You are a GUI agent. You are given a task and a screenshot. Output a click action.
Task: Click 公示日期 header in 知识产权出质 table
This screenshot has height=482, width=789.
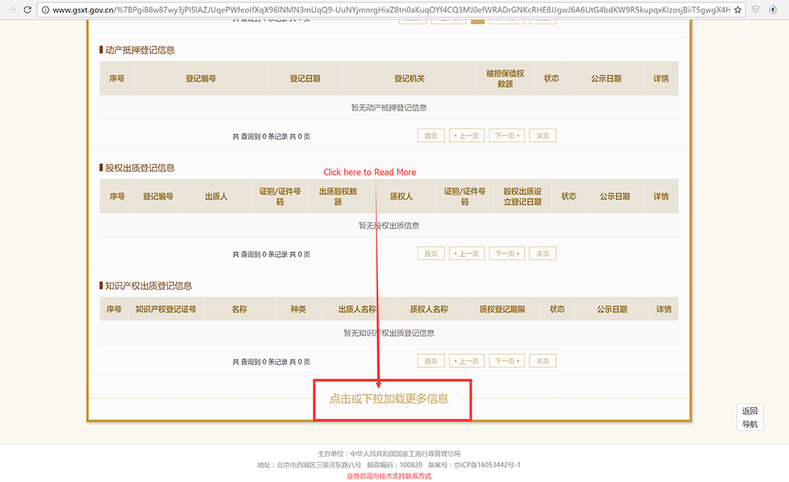coord(612,309)
